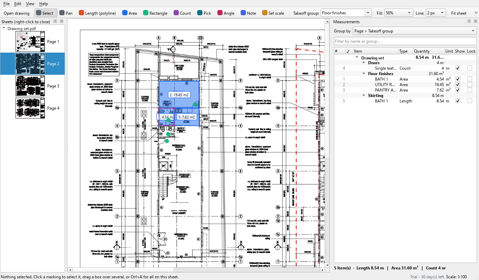479x280 pixels.
Task: Float the Sheets panel
Action: [x=55, y=22]
